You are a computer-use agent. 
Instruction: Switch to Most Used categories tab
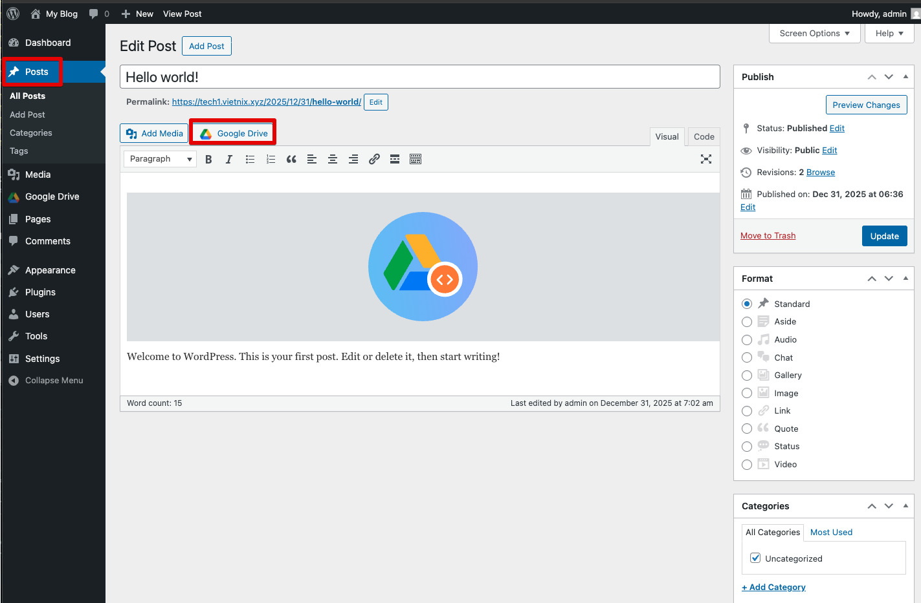point(831,532)
